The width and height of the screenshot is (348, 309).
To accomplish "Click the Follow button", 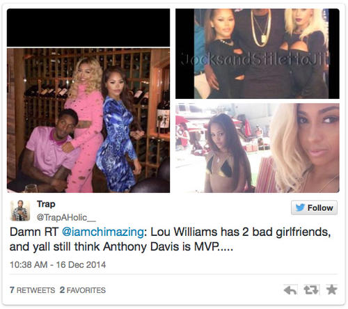I will pos(314,207).
